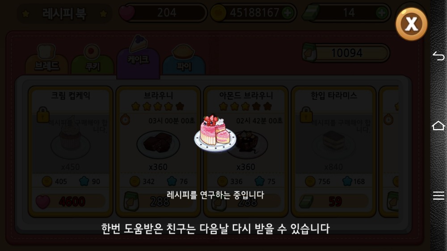447x251 pixels.
Task: Close the recipe book with X button
Action: coord(411,24)
